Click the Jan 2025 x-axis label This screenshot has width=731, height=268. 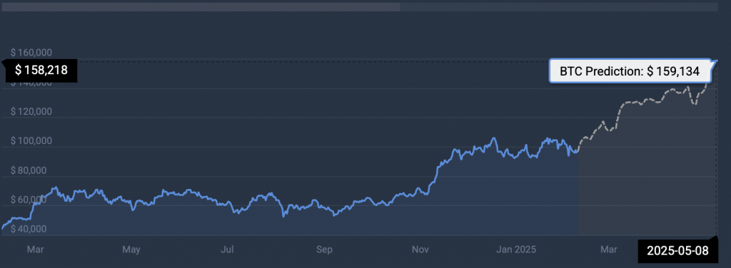pos(516,250)
